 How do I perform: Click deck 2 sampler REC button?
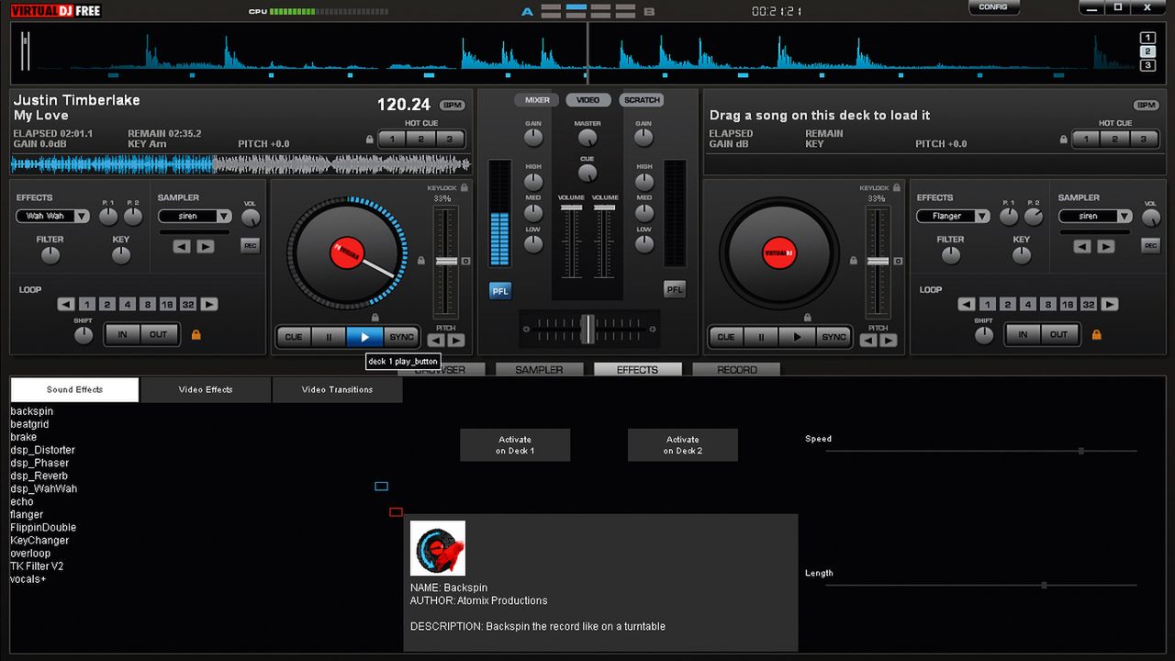point(1150,245)
